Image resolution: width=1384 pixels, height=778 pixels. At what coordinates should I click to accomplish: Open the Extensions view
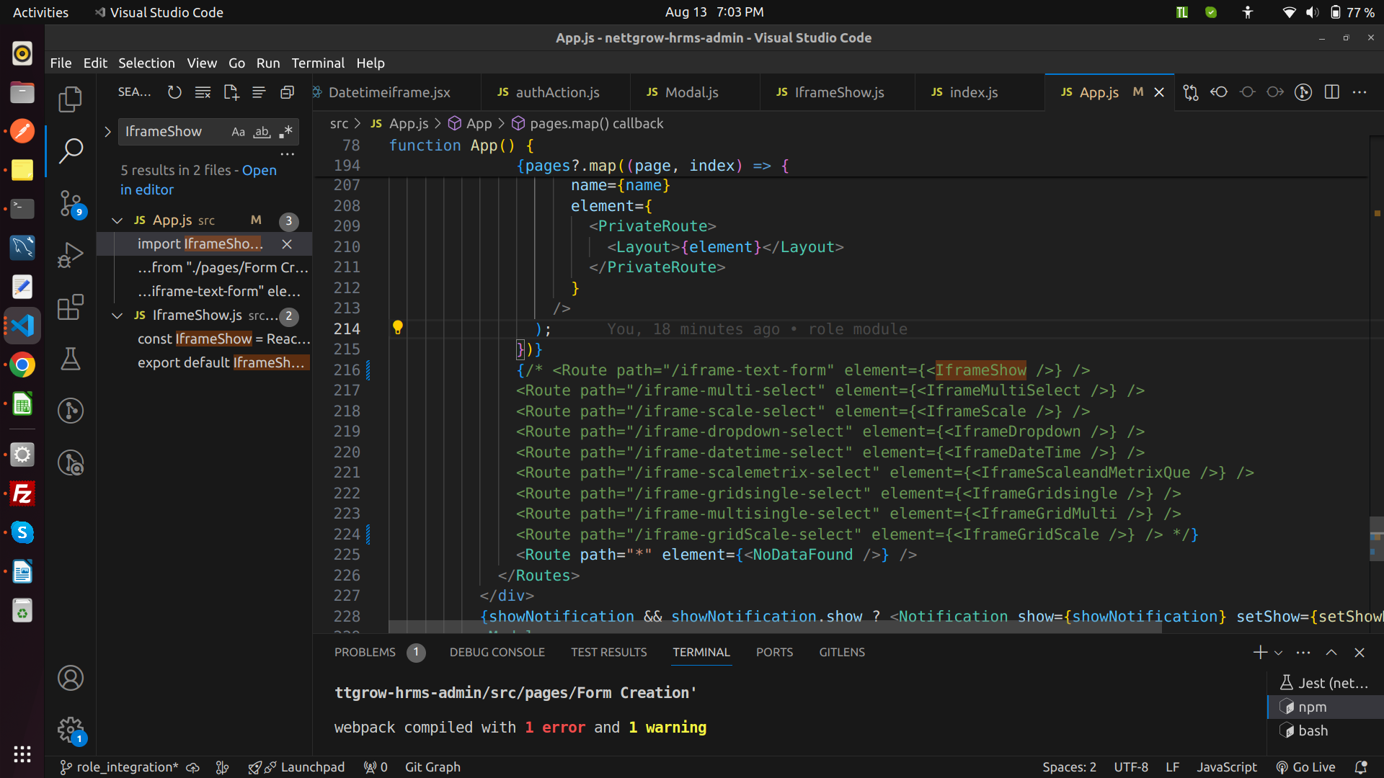tap(70, 308)
